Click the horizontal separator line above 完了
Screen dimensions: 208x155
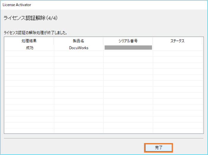coord(104,138)
